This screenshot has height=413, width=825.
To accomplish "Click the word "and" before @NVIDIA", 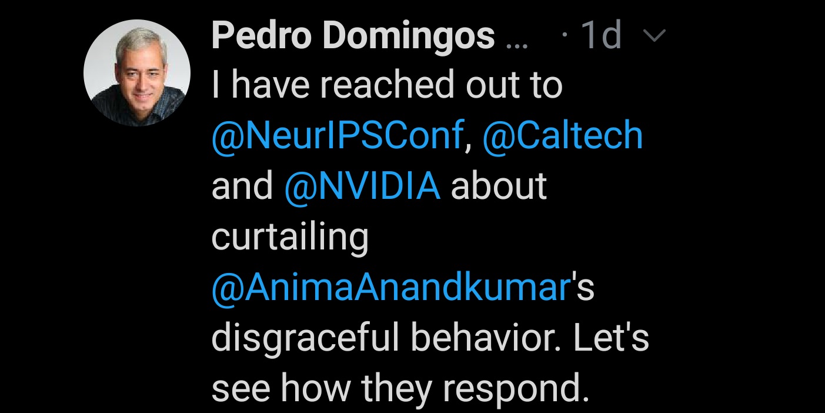I will pos(242,186).
